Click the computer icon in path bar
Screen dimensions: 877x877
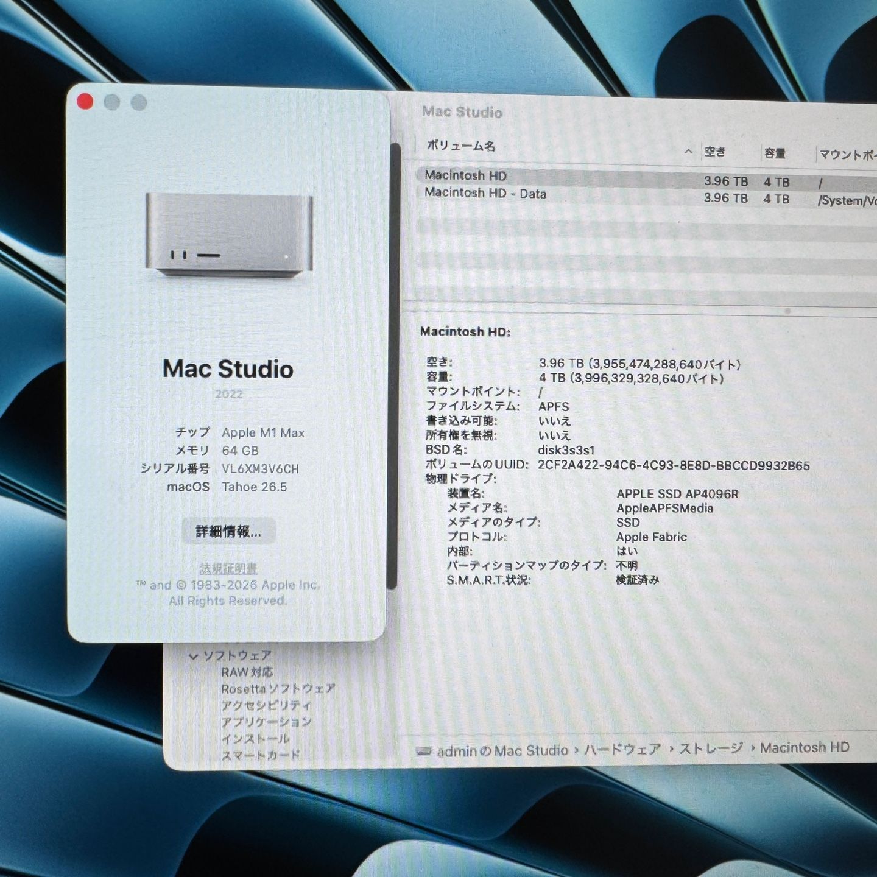click(x=424, y=751)
